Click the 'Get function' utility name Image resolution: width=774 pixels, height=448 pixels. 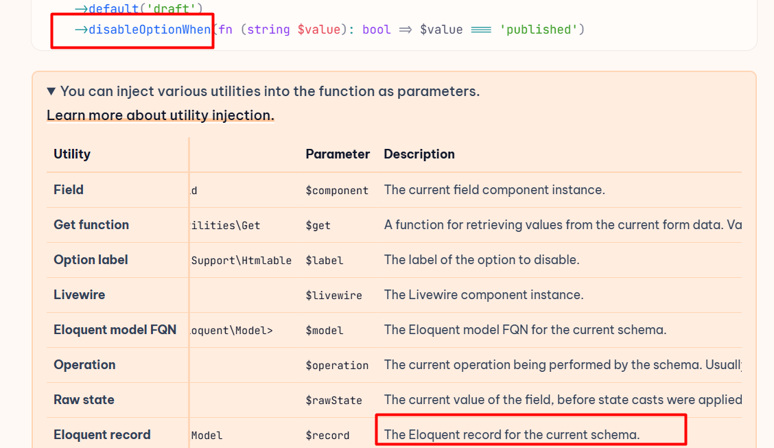point(91,225)
